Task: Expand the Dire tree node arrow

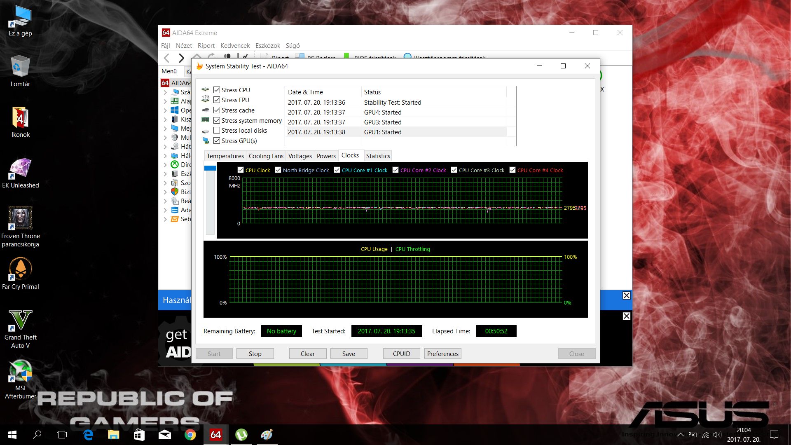Action: click(x=165, y=165)
